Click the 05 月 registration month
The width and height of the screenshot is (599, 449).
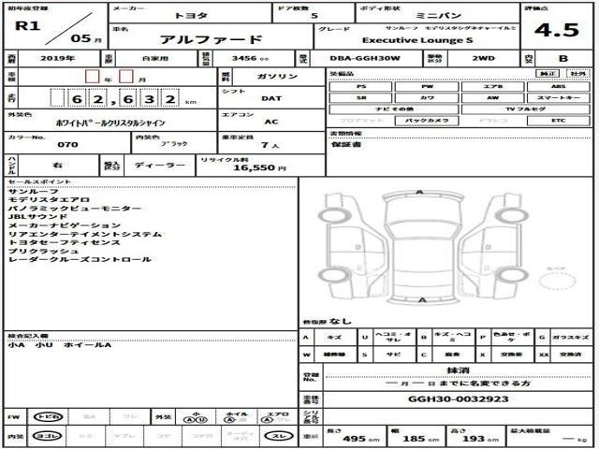coord(86,38)
